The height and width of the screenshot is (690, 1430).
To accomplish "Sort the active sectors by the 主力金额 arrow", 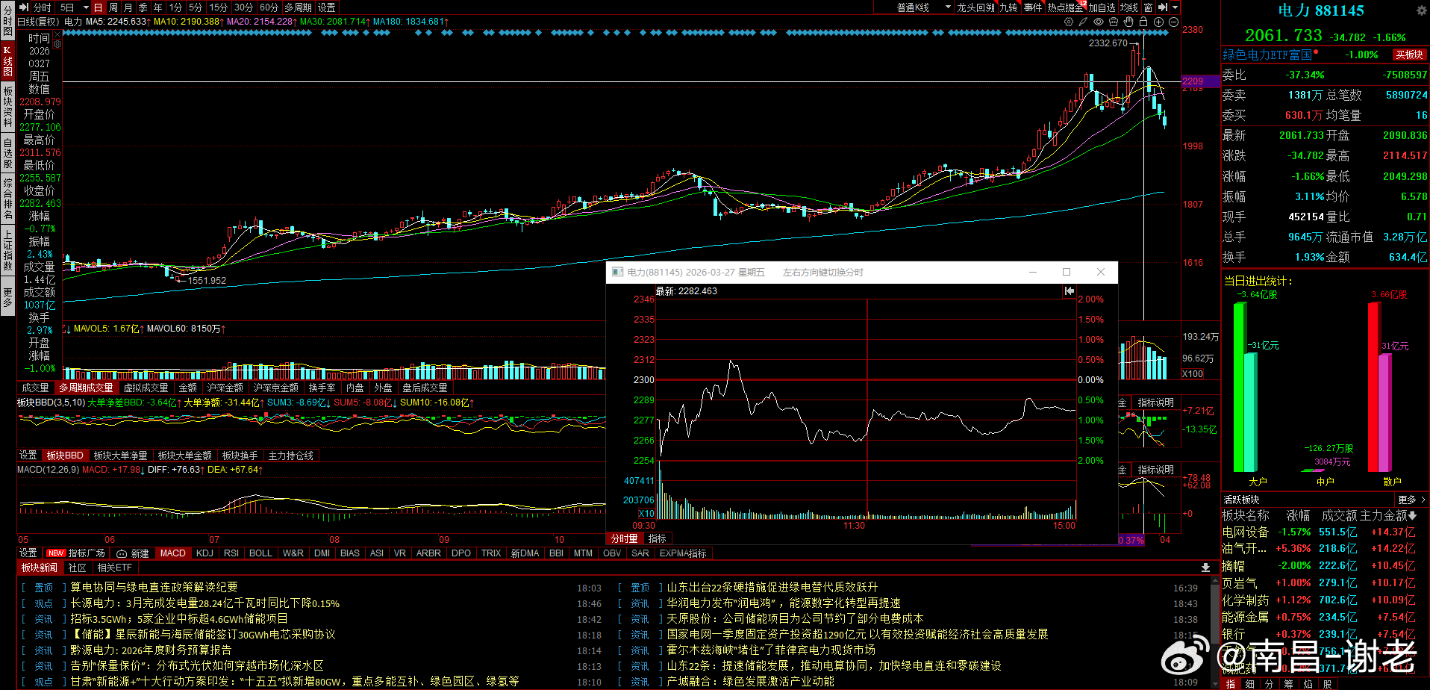I will tap(1412, 515).
